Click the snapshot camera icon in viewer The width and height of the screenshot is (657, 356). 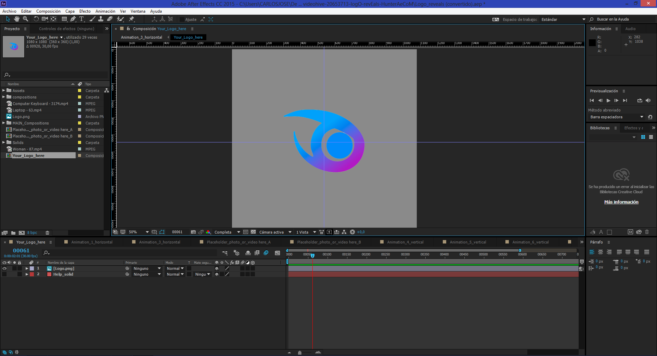point(193,232)
